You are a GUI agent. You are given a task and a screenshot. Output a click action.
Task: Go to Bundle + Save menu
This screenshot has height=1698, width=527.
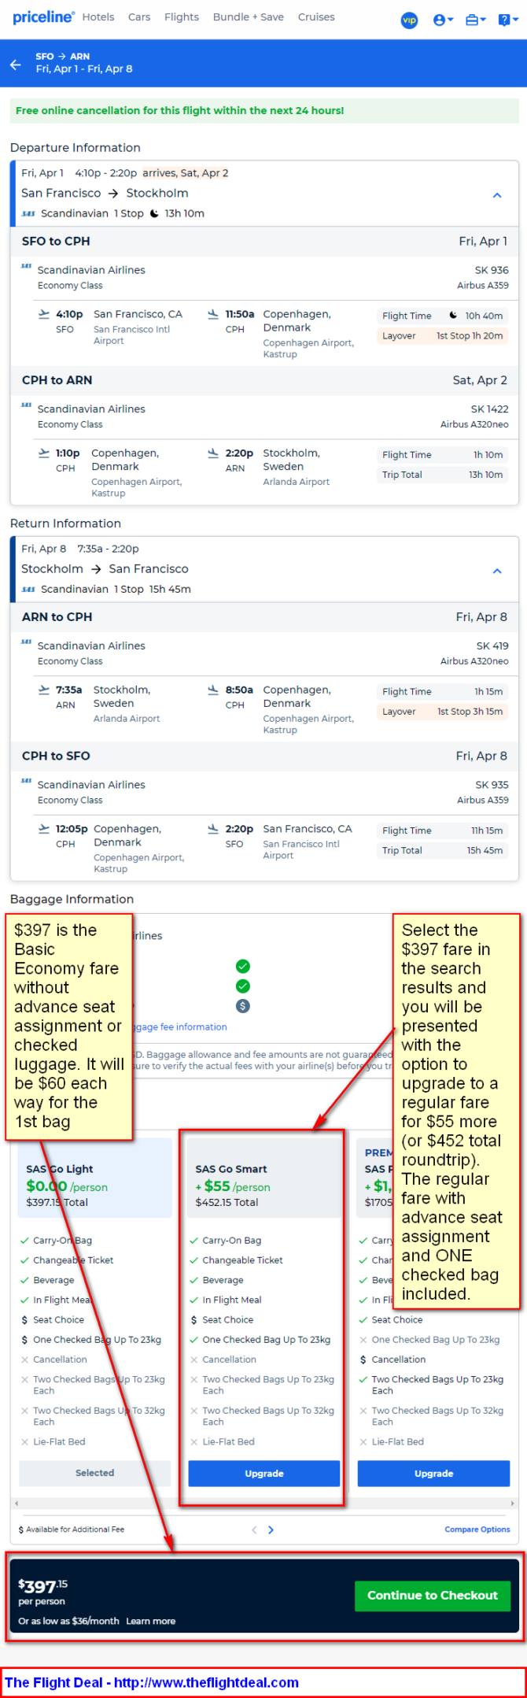(x=249, y=17)
